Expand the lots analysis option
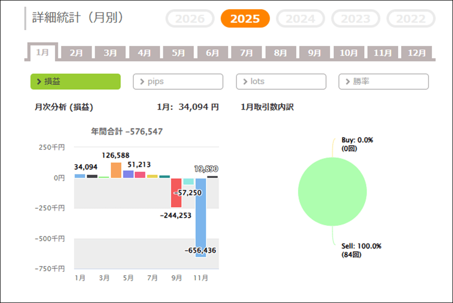 [281, 82]
